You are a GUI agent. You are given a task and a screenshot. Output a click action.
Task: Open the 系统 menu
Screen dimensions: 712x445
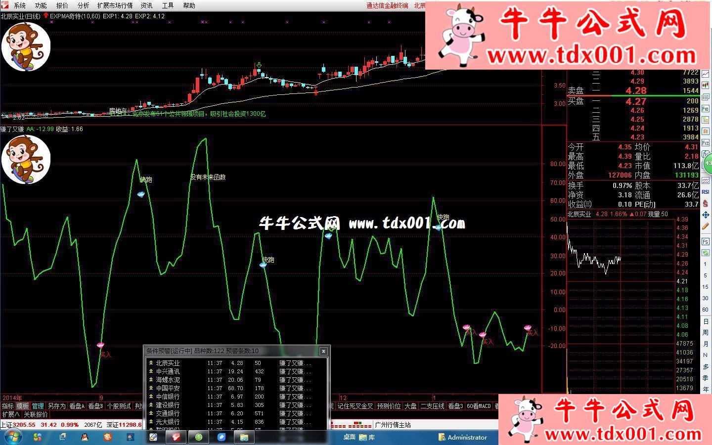pyautogui.click(x=20, y=5)
